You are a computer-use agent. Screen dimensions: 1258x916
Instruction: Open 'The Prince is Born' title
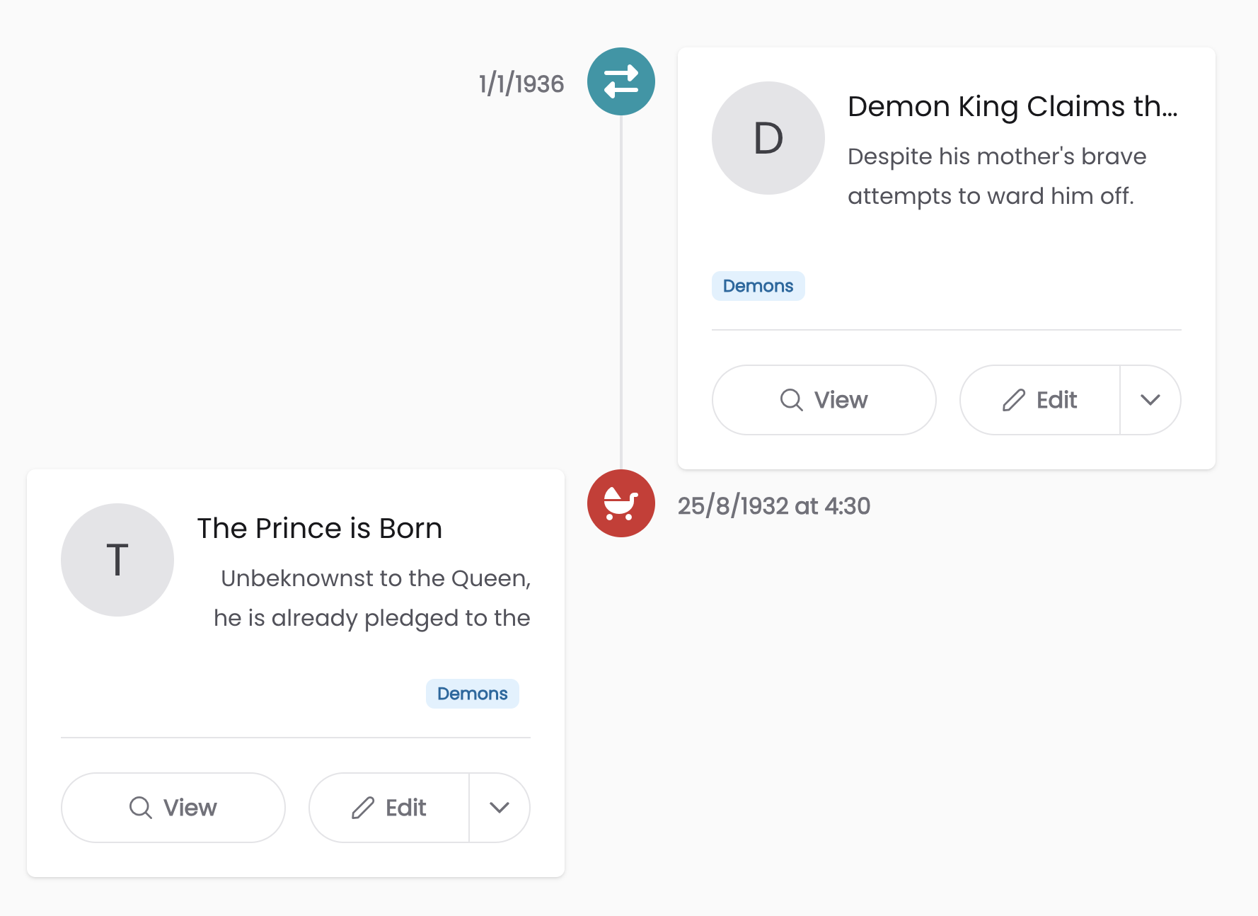[320, 529]
